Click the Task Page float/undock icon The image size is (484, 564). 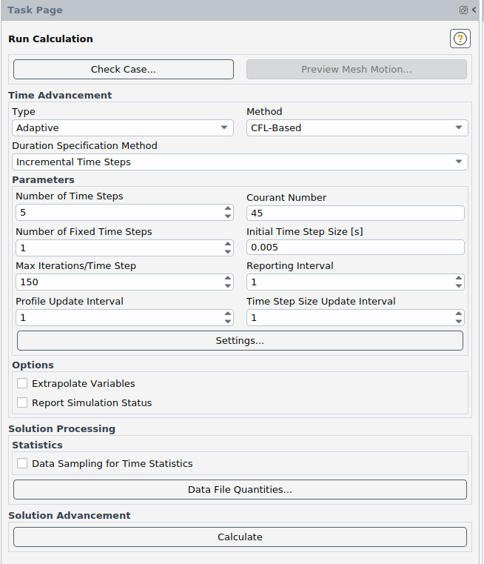pyautogui.click(x=463, y=10)
